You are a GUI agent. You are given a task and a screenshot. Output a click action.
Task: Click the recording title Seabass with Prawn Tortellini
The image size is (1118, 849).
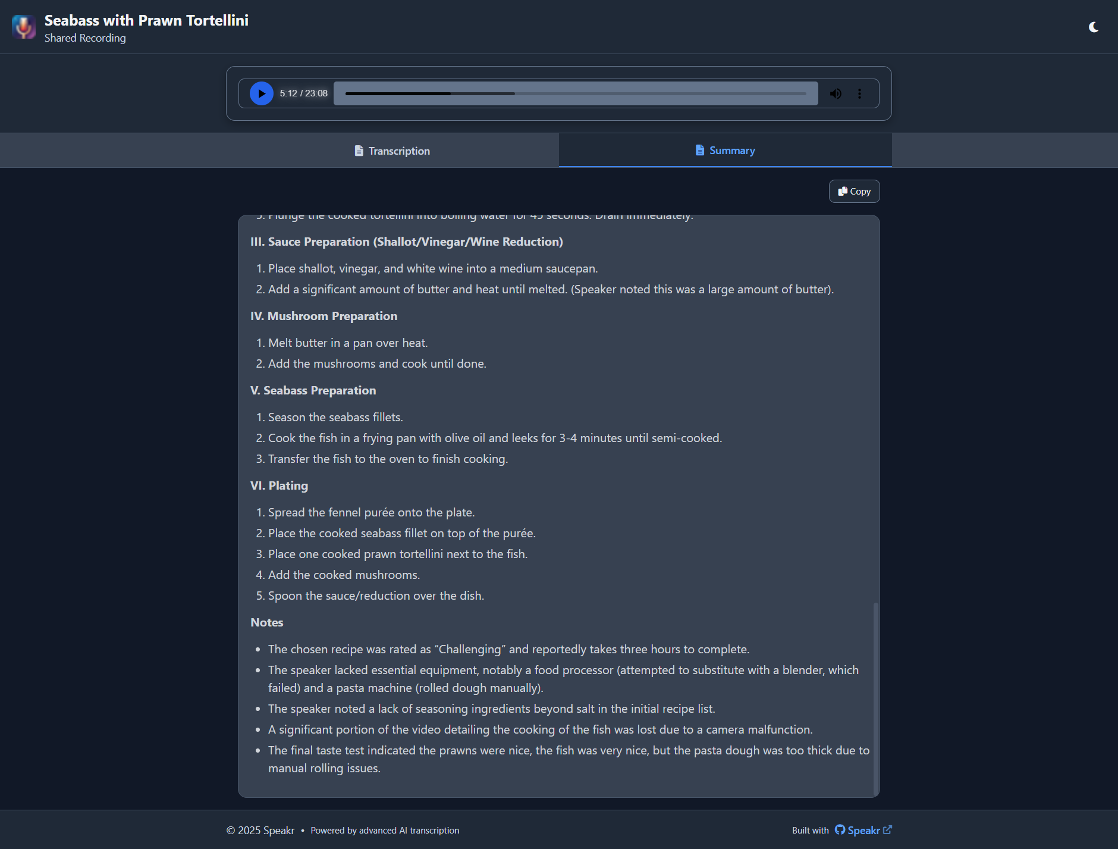click(146, 21)
